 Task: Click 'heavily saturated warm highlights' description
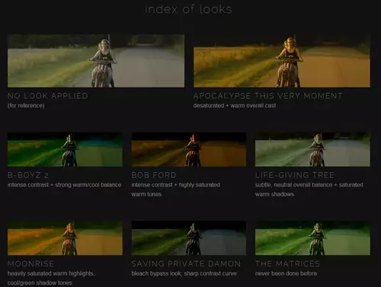(x=51, y=278)
